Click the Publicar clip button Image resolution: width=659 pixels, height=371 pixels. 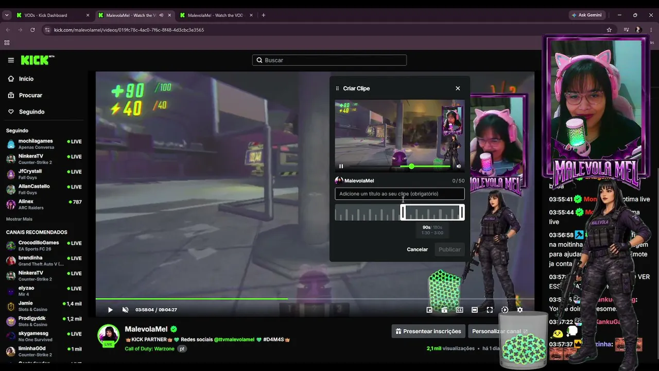(449, 249)
